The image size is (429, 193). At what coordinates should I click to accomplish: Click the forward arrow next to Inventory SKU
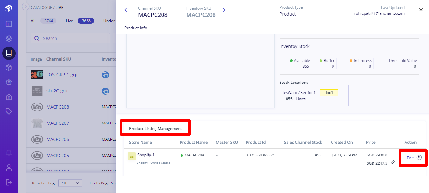pos(223,10)
